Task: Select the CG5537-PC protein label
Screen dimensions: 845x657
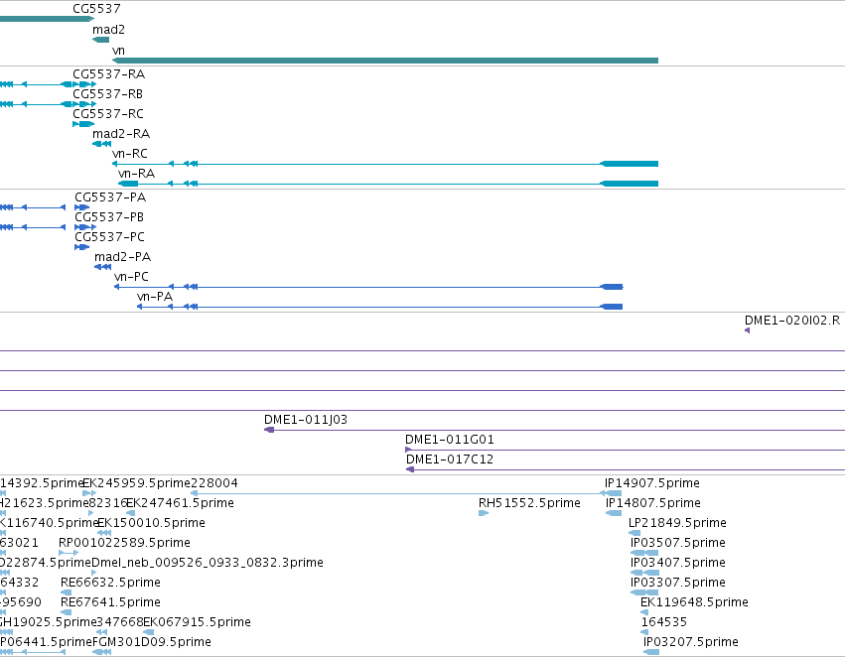Action: click(x=110, y=237)
